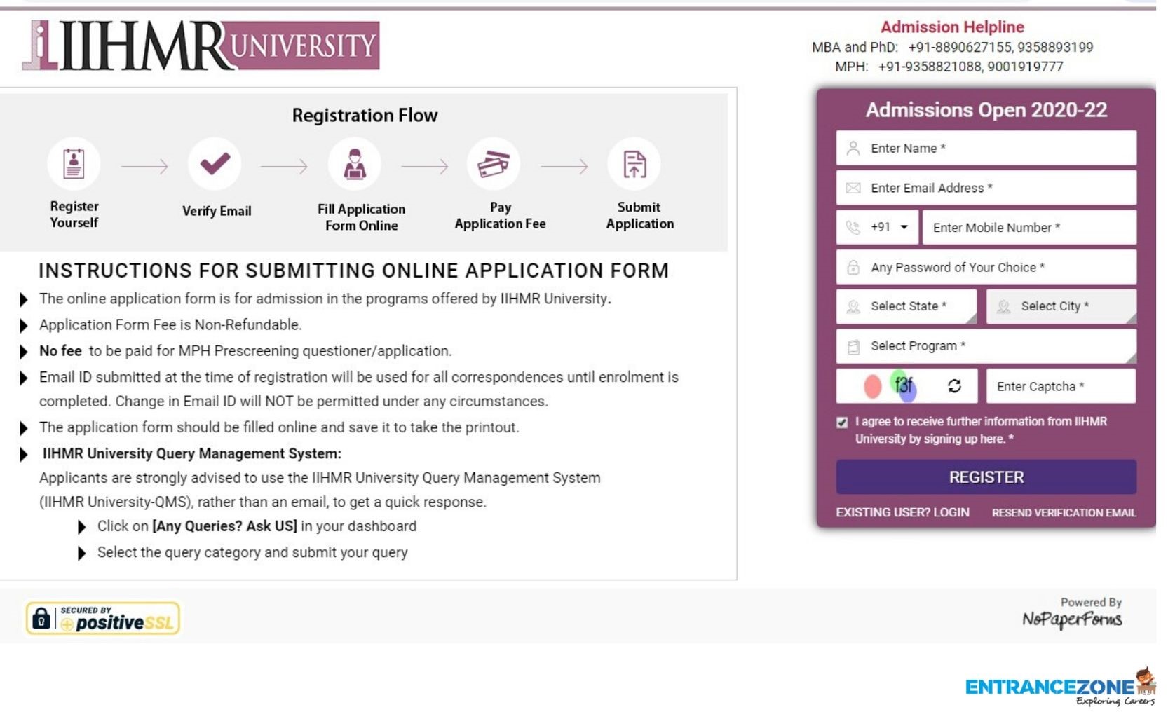Click the REGISTER button
The height and width of the screenshot is (719, 1168).
[986, 477]
